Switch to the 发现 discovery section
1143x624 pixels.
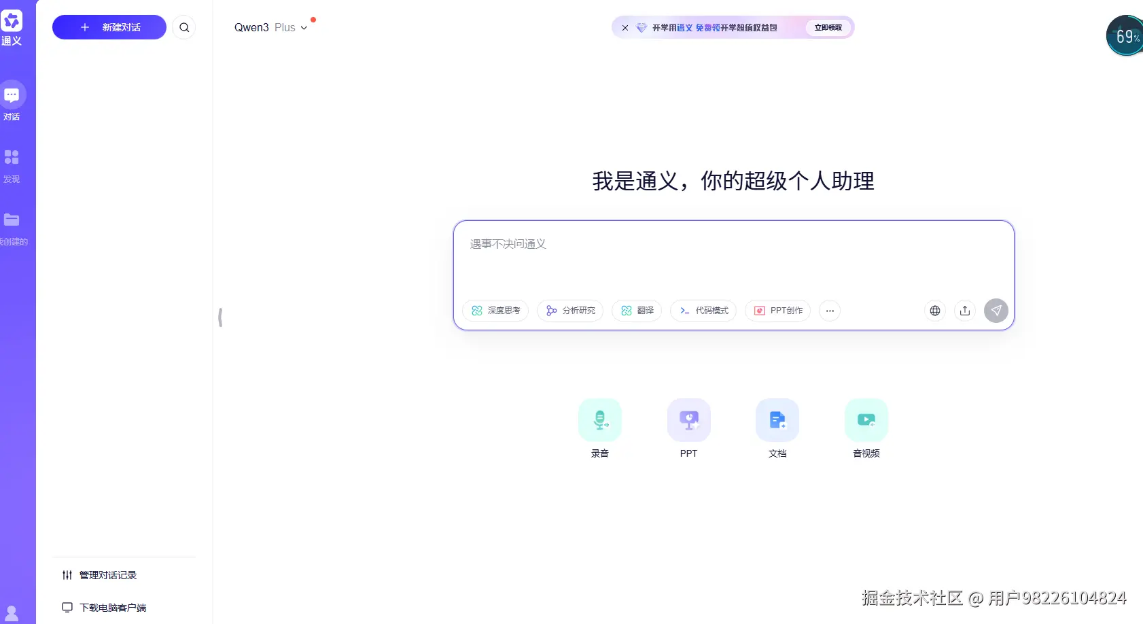coord(12,164)
